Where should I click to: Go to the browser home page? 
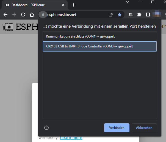(32, 15)
